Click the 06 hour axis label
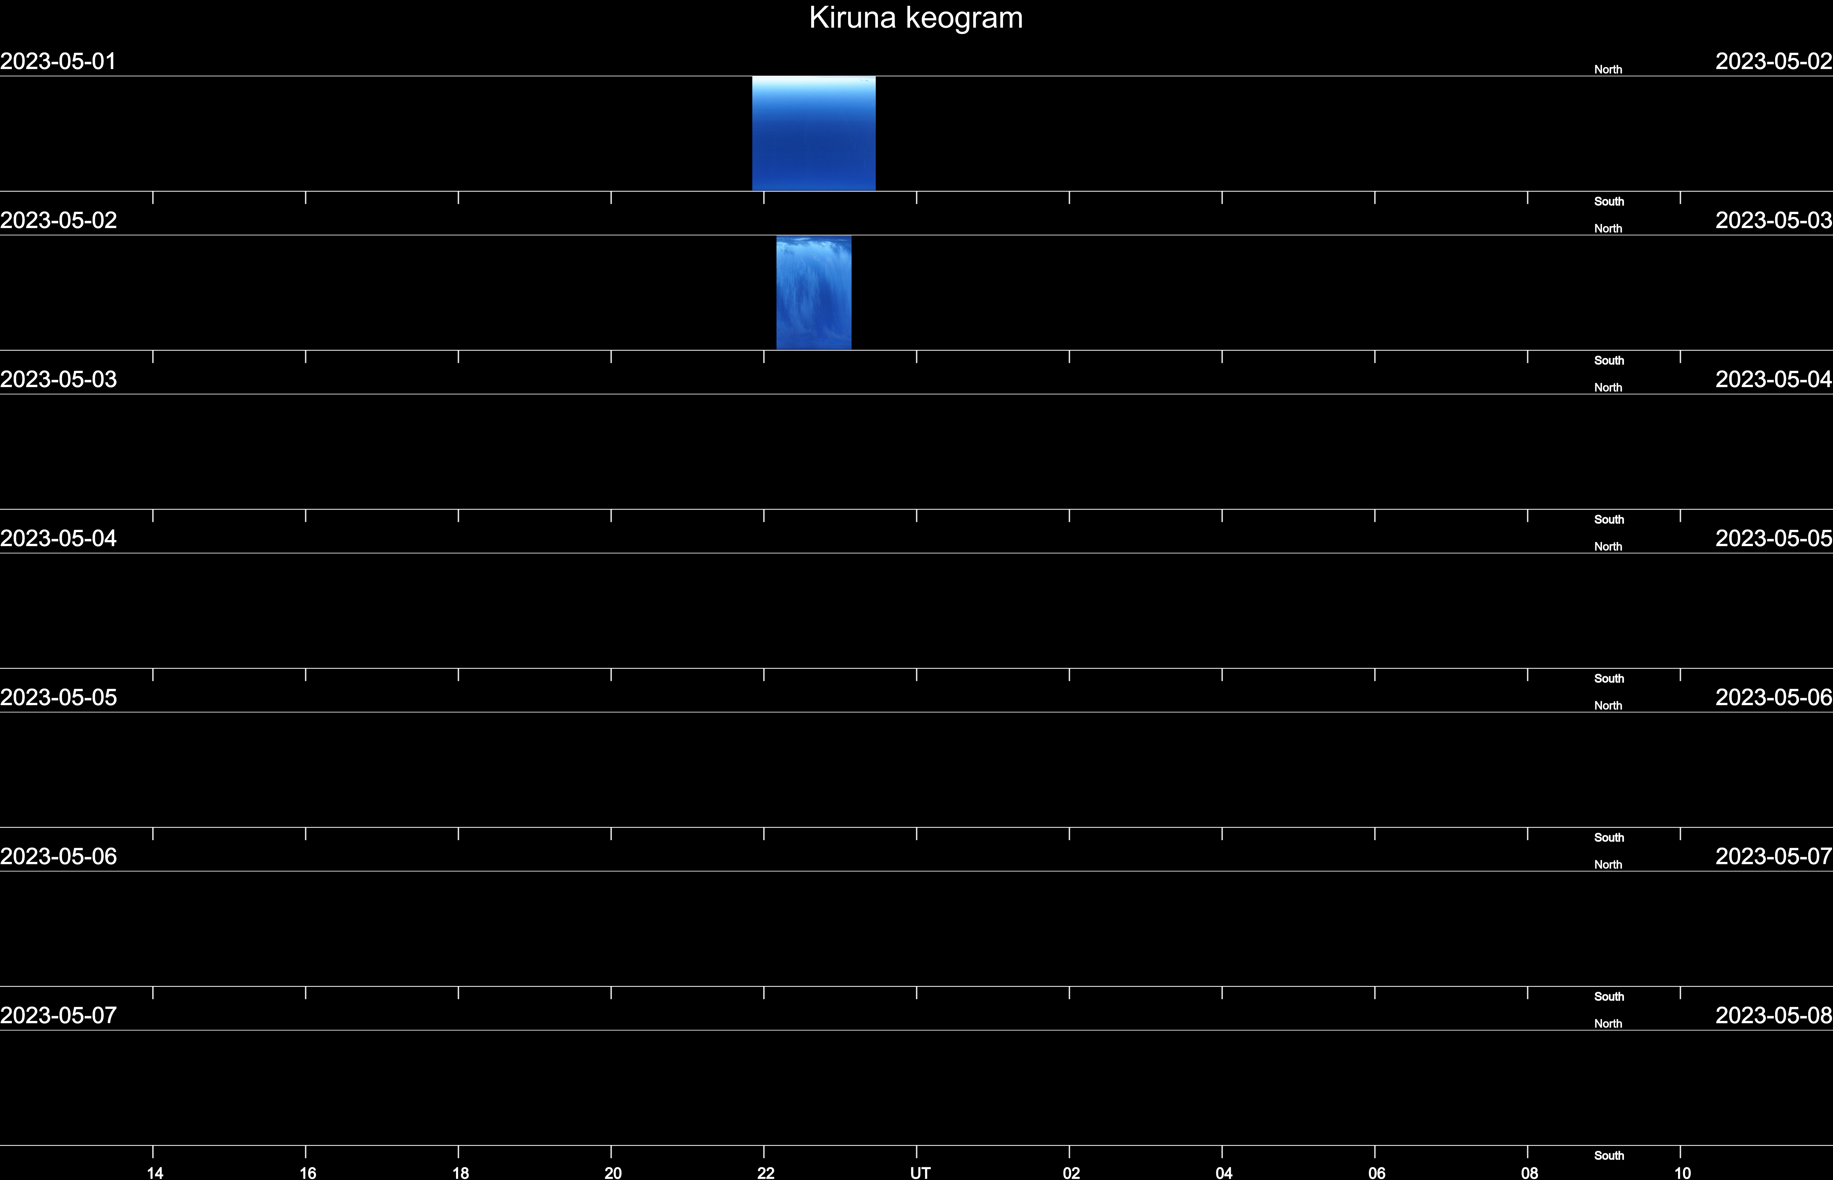This screenshot has width=1833, height=1180. (1377, 1172)
